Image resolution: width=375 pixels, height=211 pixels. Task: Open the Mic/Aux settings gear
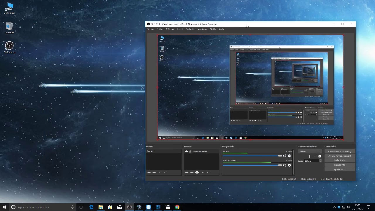point(289,156)
